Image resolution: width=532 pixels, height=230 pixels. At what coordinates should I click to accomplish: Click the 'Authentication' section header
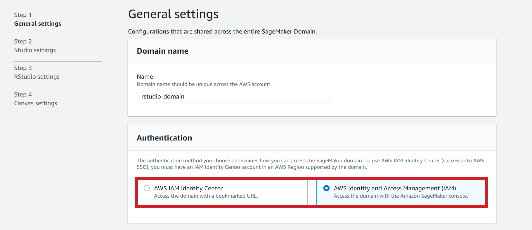click(x=164, y=138)
